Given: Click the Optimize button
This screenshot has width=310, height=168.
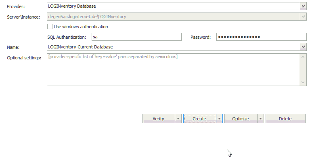Looking at the screenshot, I should pyautogui.click(x=241, y=119).
